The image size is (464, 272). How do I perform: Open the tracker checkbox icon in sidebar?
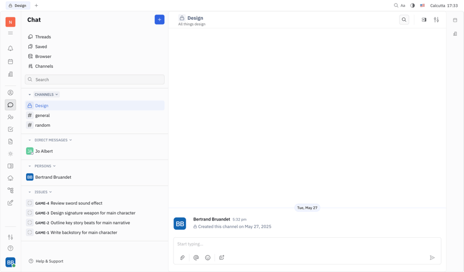10,130
